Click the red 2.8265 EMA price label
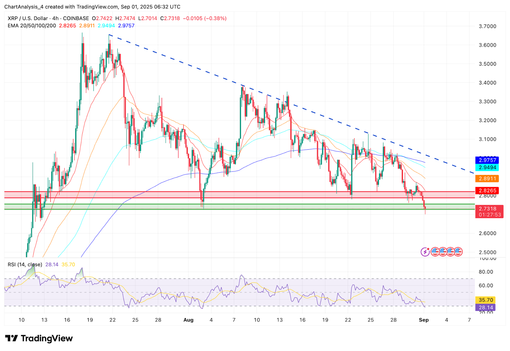This screenshot has height=351, width=510. [487, 190]
